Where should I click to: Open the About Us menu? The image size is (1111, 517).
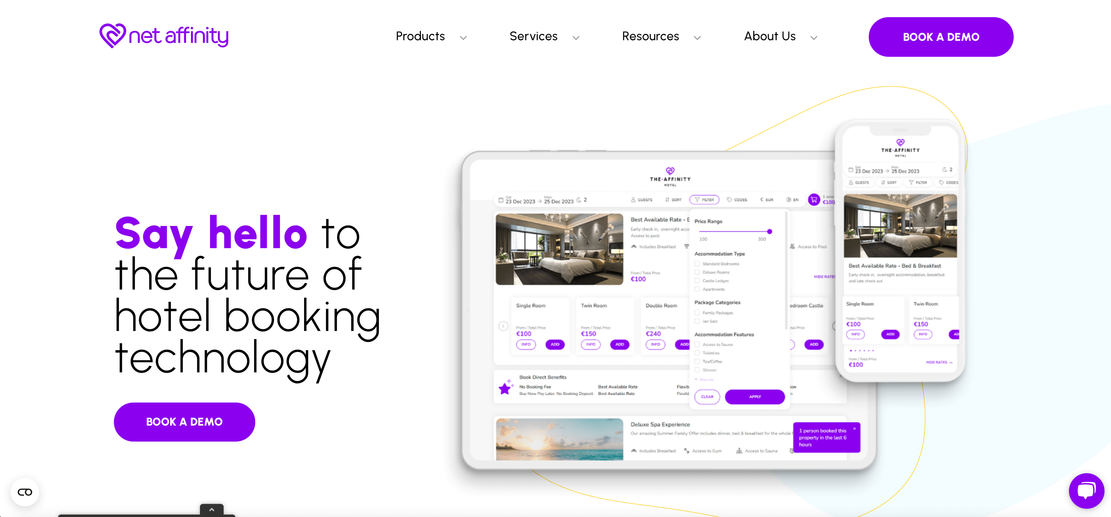pos(772,36)
